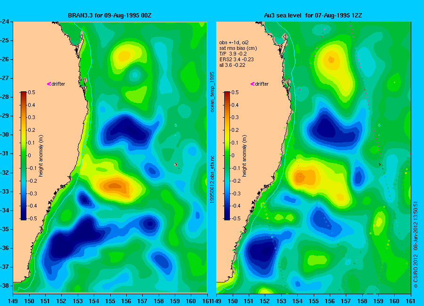The height and width of the screenshot is (306, 424).
Task: Click the 'drifter' legend label in Au3 panel
Action: (262, 84)
